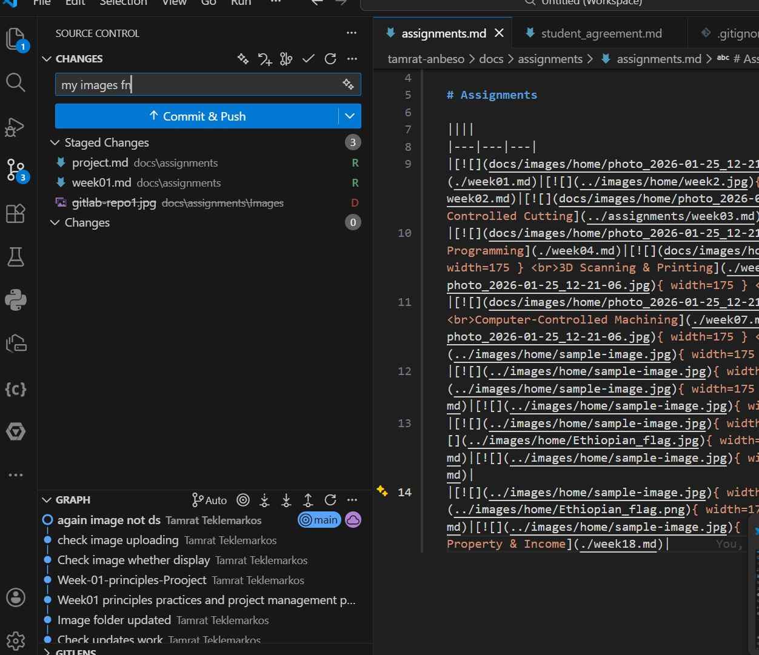Click the main branch badge

click(x=319, y=520)
